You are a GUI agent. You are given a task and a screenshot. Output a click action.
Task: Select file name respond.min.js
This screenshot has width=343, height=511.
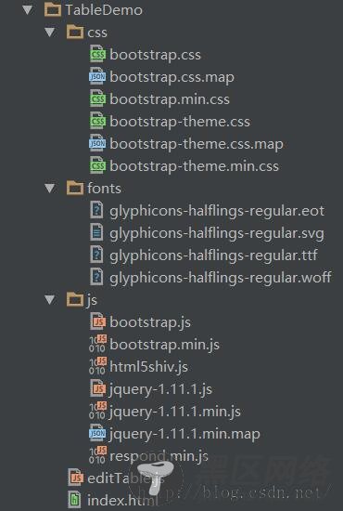tap(159, 456)
